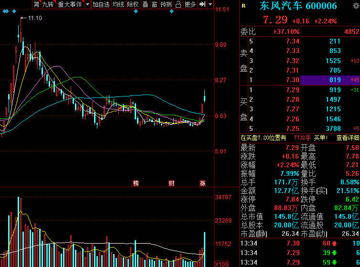Click 加自选 to add to watchlist
This screenshot has height=267, width=360.
click(101, 4)
